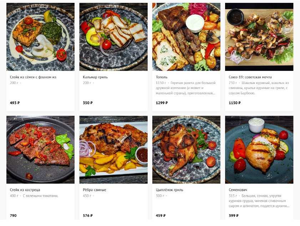Expand the truncated Семенович description text
Viewport: 300px width, 226px height.
coord(259,201)
